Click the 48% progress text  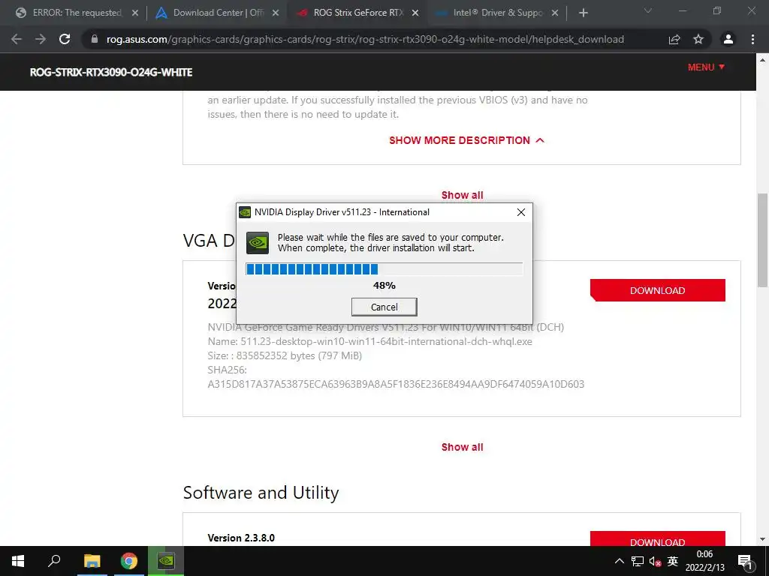coord(384,286)
